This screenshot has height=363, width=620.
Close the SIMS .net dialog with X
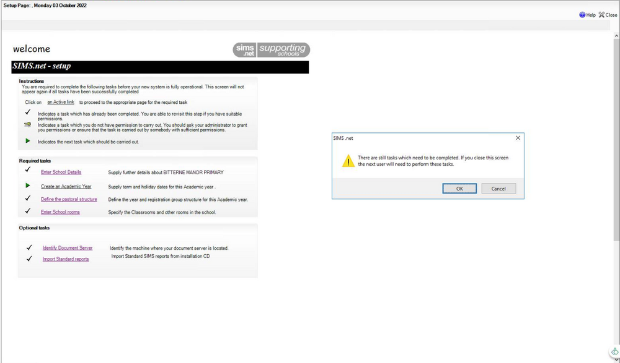(518, 138)
